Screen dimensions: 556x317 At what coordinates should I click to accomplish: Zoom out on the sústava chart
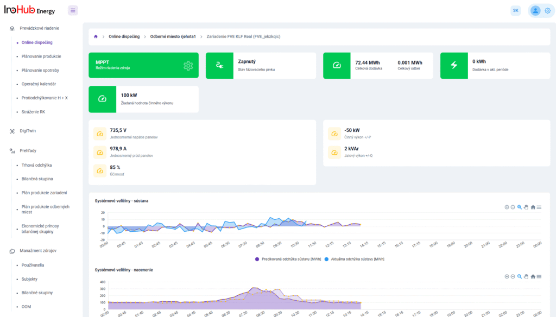pyautogui.click(x=513, y=207)
